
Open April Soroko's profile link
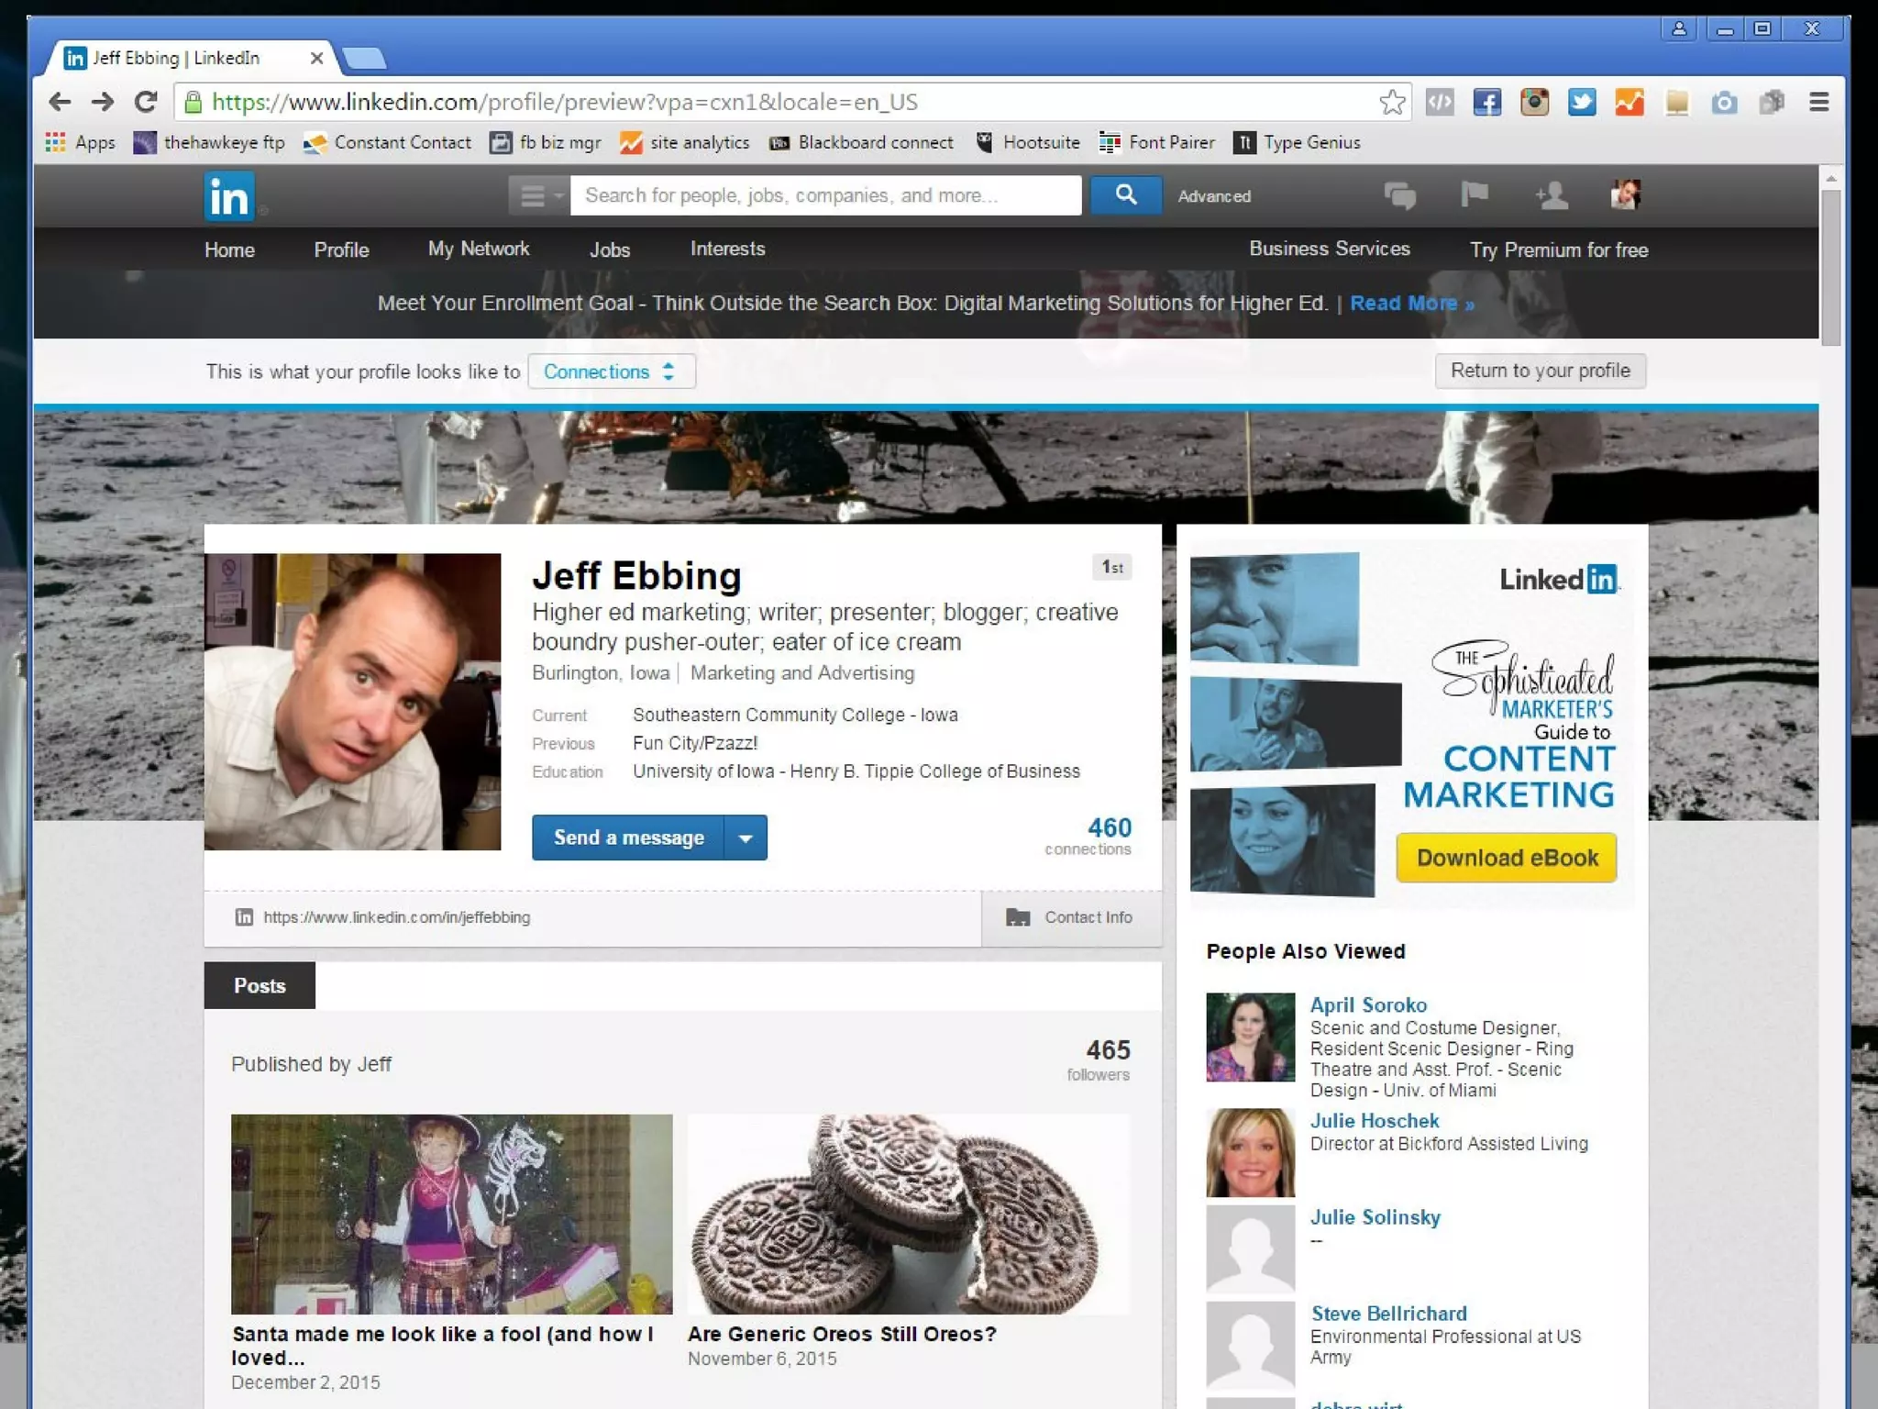click(x=1367, y=1005)
